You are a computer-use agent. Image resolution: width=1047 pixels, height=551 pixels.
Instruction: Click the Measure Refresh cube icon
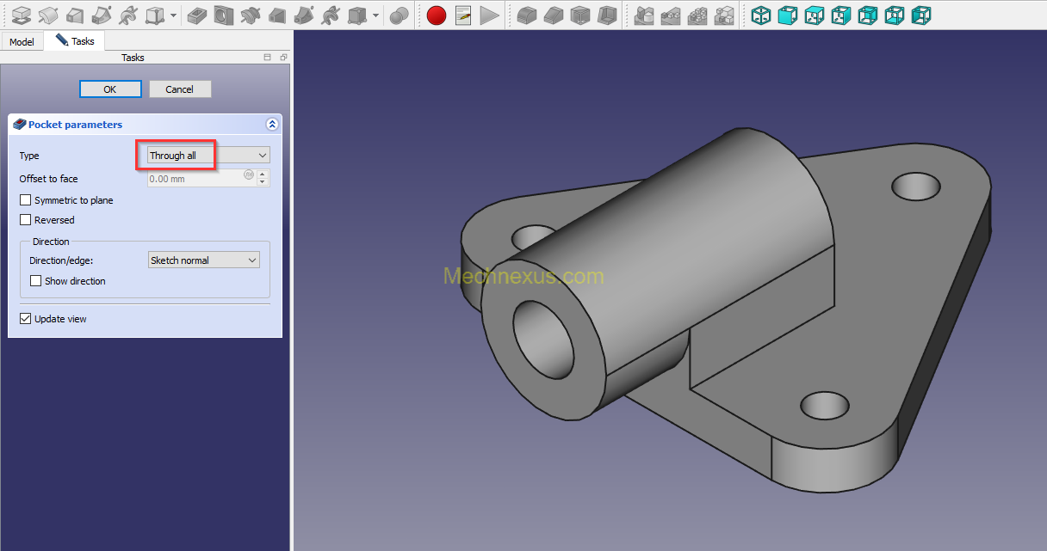(x=815, y=15)
